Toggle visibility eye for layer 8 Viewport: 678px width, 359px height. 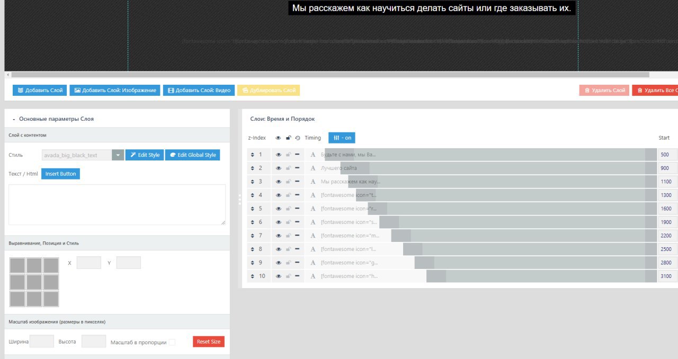[x=279, y=249]
